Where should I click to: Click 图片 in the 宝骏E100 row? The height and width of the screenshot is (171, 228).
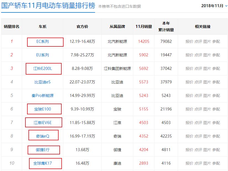click(207, 109)
